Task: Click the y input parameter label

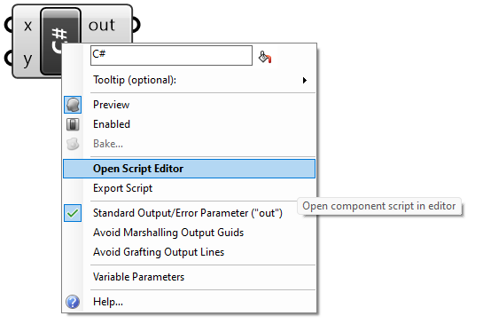Action: [x=27, y=59]
